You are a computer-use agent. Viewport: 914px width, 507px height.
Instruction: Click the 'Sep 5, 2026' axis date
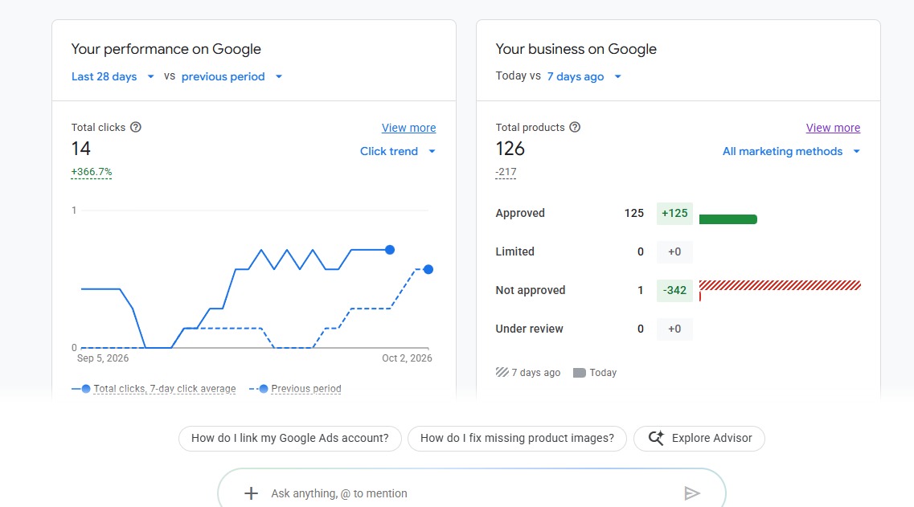(103, 358)
